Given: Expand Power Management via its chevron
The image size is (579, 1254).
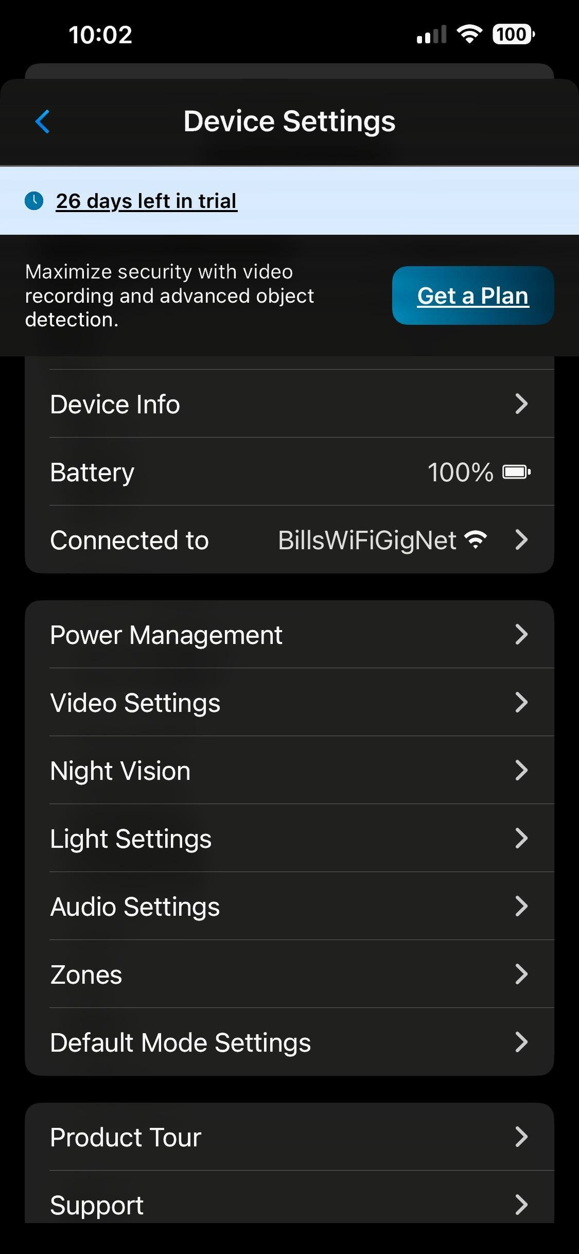Looking at the screenshot, I should pos(521,635).
